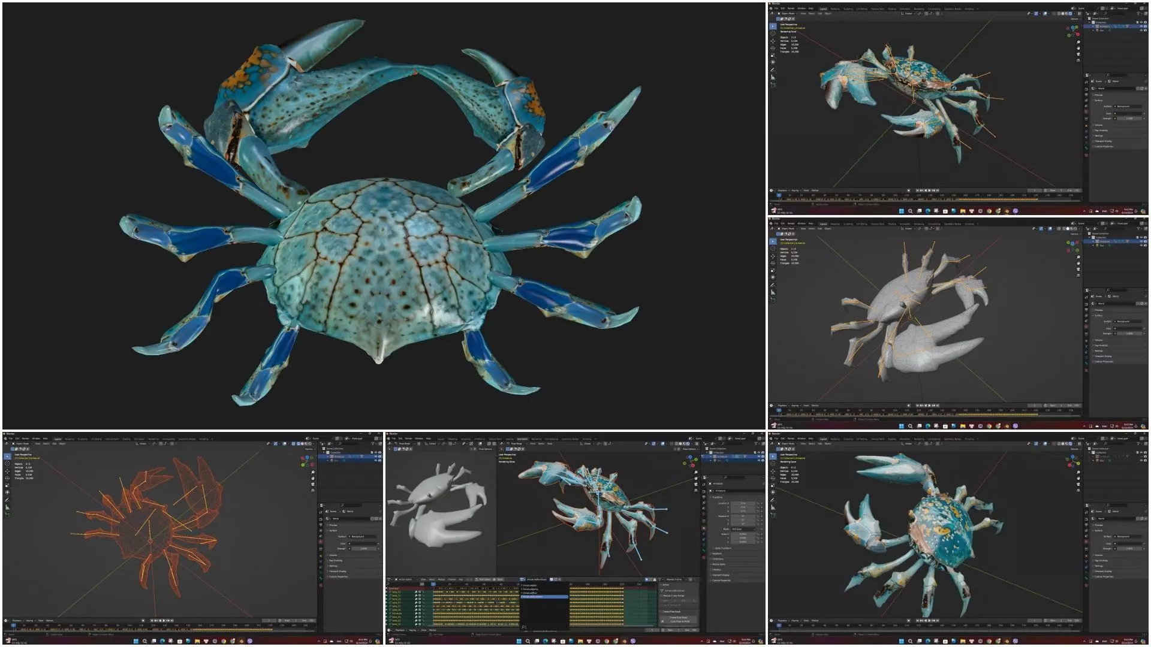Switch to Layout tab in wireframe crab window
Image resolution: width=1151 pixels, height=647 pixels.
58,439
